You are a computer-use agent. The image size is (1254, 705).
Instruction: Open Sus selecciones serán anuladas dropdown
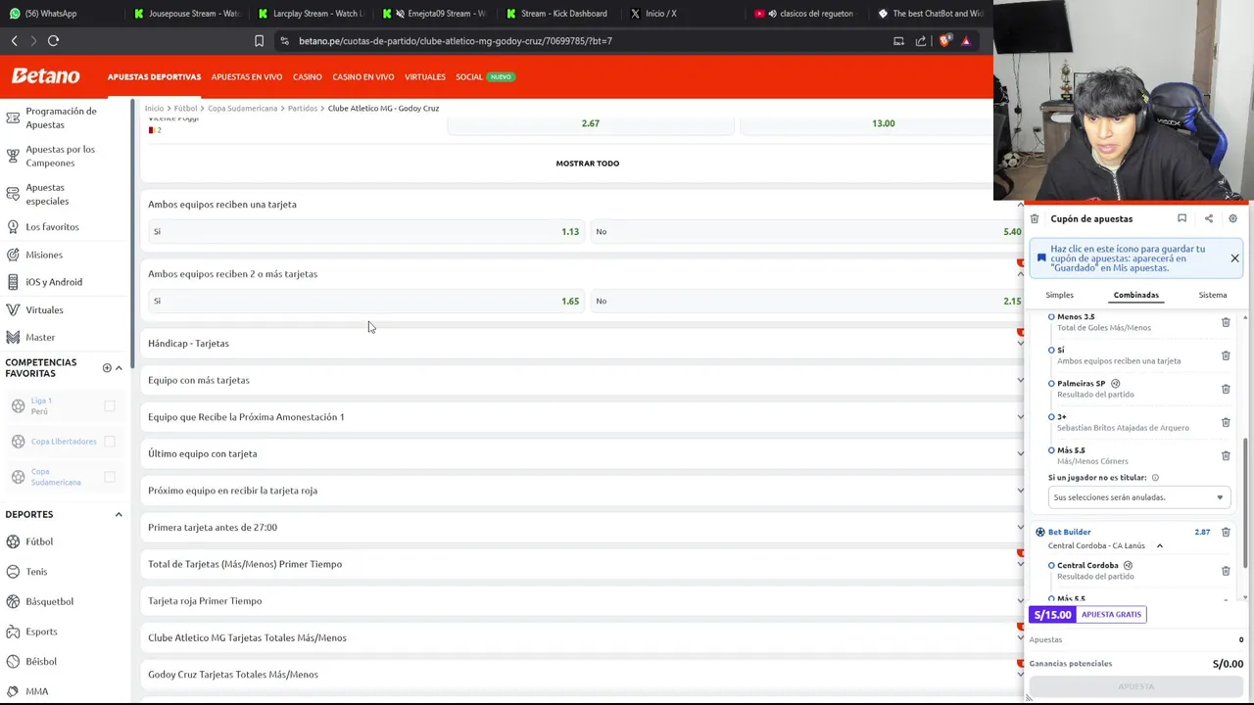[1138, 497]
